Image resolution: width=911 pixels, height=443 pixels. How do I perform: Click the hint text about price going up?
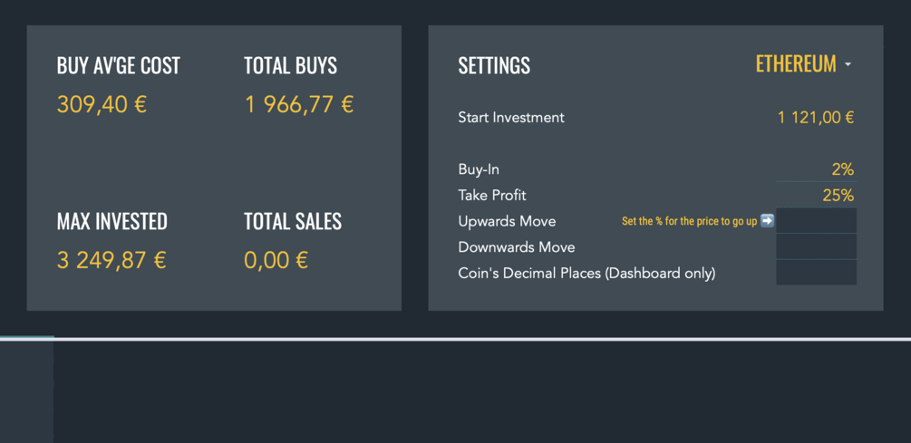point(689,221)
